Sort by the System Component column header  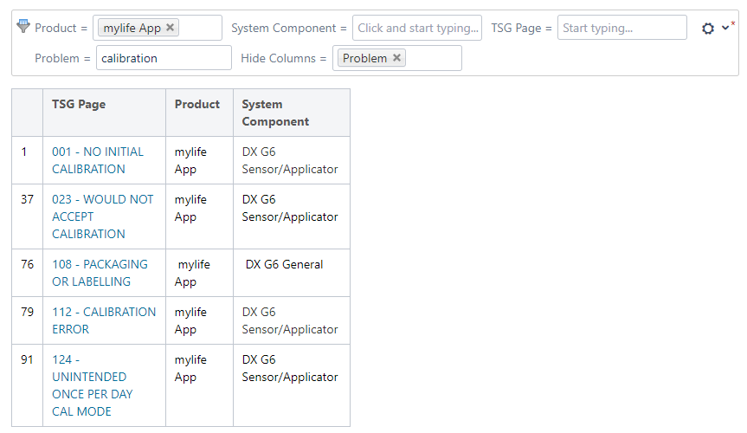click(291, 113)
